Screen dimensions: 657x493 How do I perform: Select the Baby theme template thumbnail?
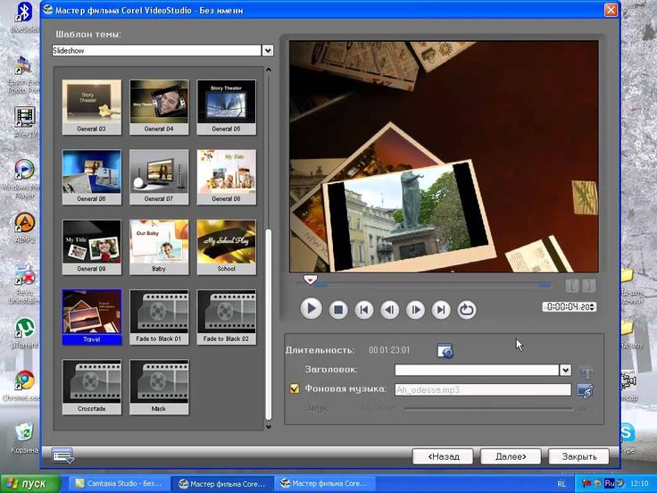[x=159, y=246]
